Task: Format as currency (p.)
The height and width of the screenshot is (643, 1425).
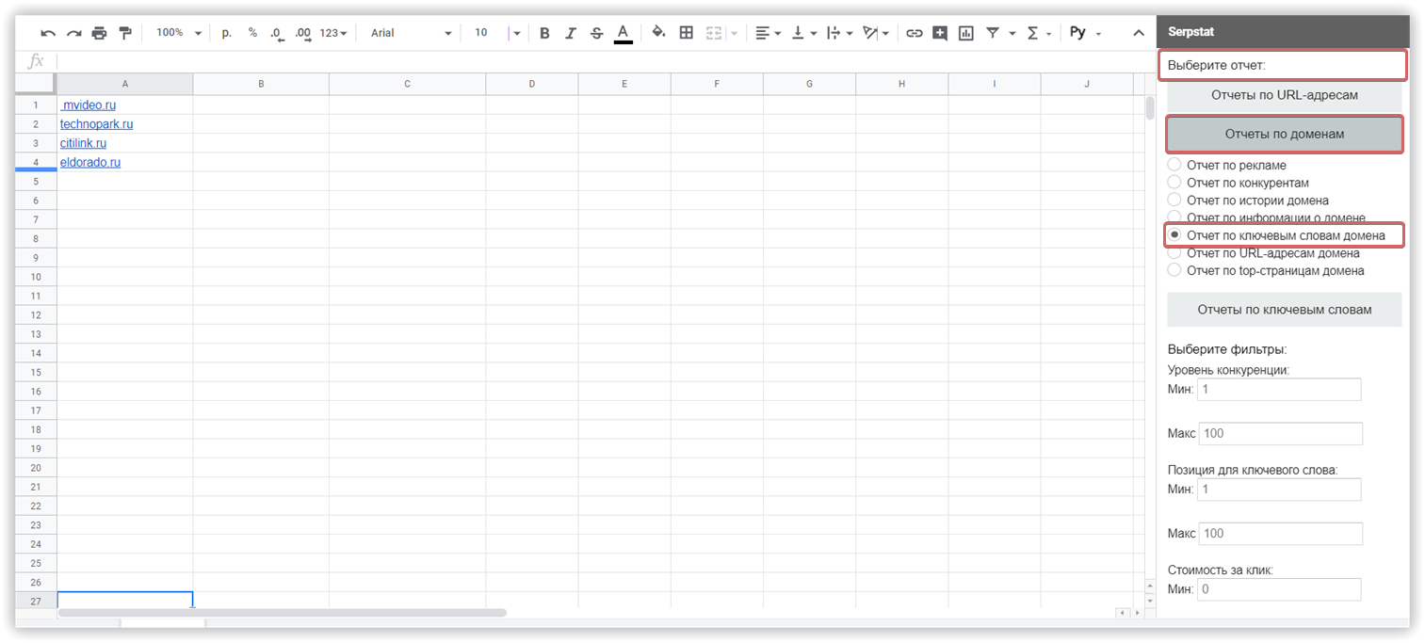Action: (x=227, y=33)
